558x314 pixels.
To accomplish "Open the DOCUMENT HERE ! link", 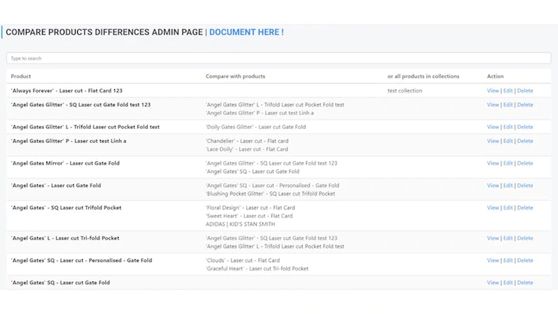I will click(x=246, y=32).
